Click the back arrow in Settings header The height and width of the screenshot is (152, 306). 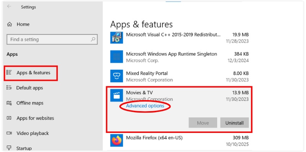tap(9, 6)
